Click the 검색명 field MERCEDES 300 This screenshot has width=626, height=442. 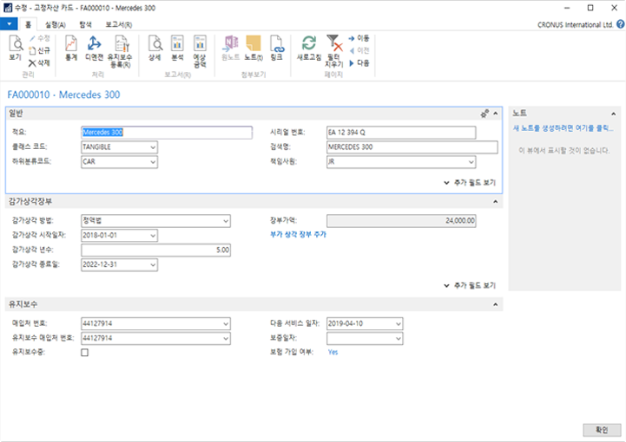point(412,147)
